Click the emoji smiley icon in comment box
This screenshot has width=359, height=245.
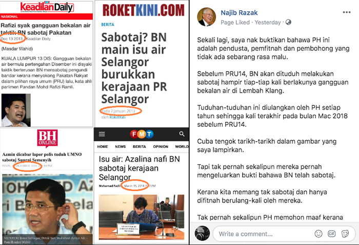click(318, 234)
